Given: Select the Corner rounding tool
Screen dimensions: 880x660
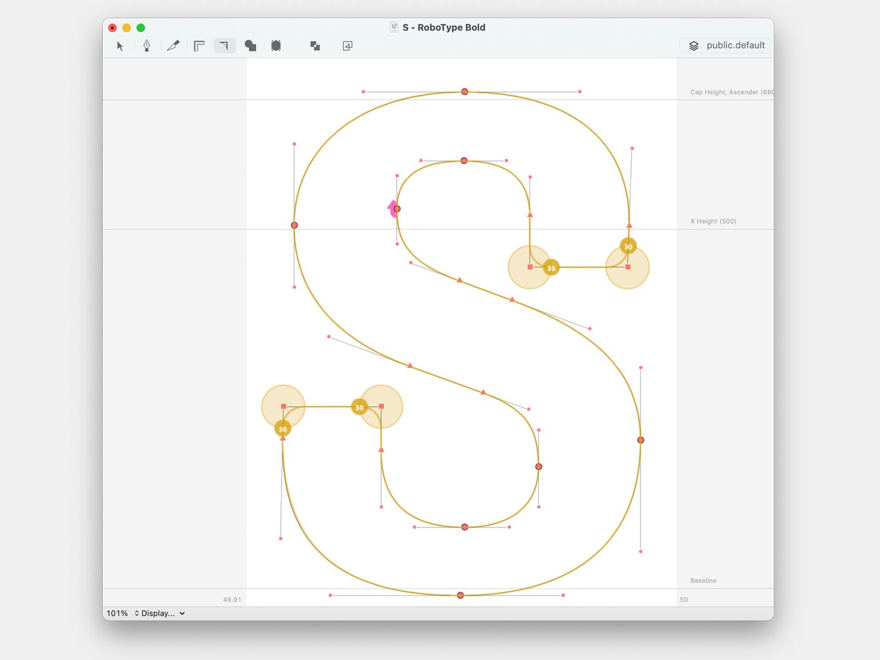Looking at the screenshot, I should pyautogui.click(x=225, y=46).
